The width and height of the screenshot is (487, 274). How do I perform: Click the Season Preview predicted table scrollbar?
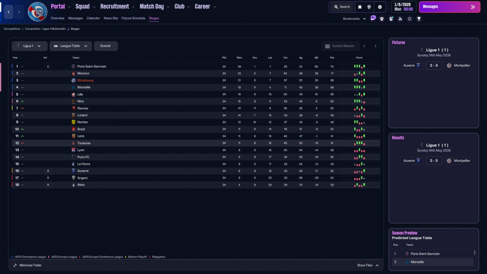coord(474,252)
